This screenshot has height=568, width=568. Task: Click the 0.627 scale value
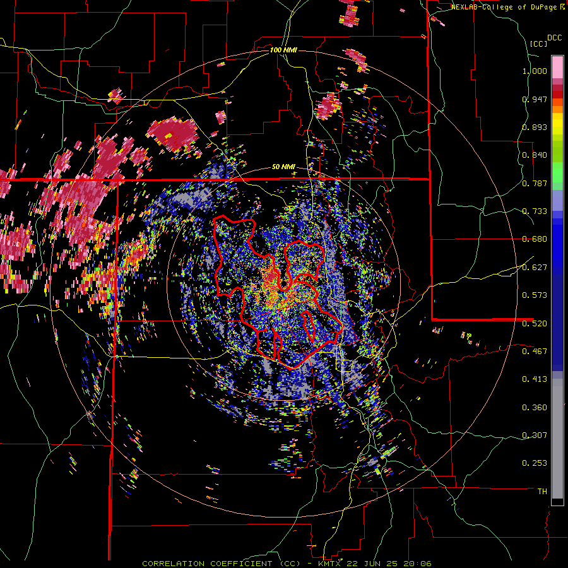point(535,268)
